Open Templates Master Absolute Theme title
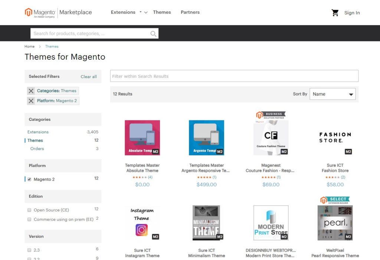Image resolution: width=380 pixels, height=260 pixels. [x=142, y=168]
